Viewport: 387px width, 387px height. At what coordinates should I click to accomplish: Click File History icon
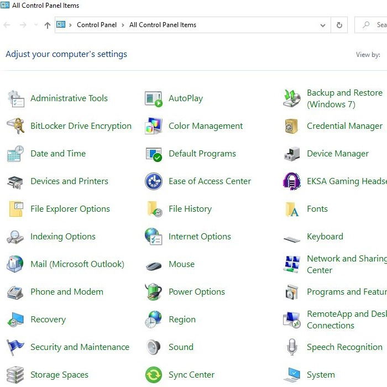tap(154, 209)
